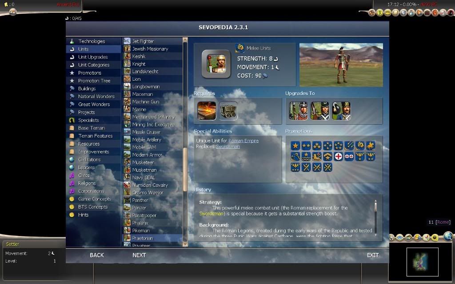Select the double red cross Medic II promotion

point(349,156)
